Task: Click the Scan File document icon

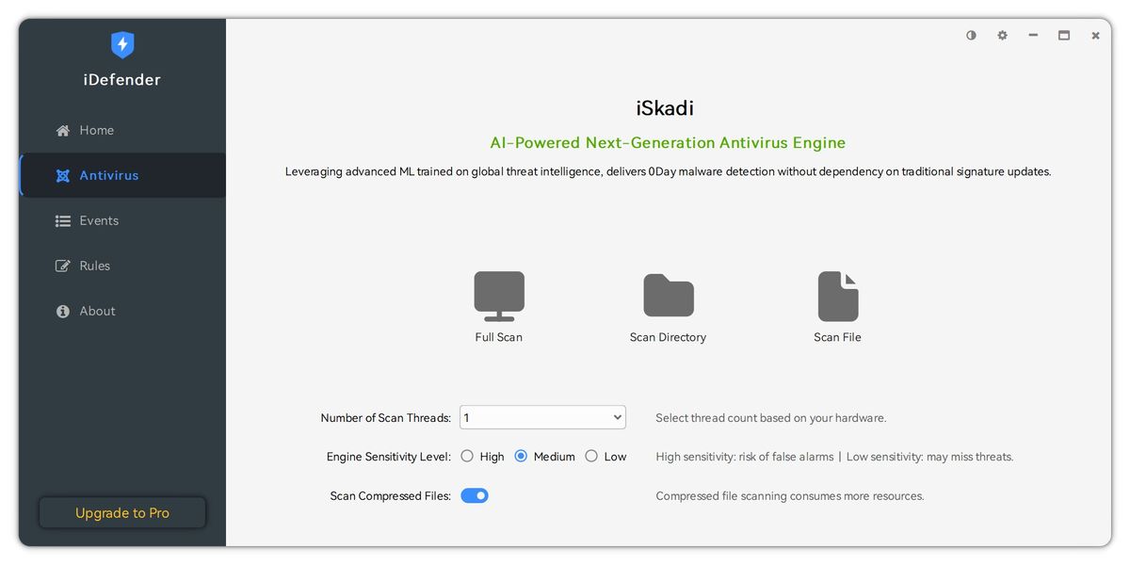Action: pyautogui.click(x=838, y=296)
